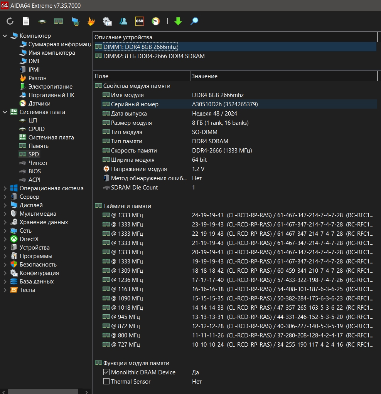Image resolution: width=381 pixels, height=394 pixels.
Task: Click the Операционная система Windows icon
Action: (14, 188)
